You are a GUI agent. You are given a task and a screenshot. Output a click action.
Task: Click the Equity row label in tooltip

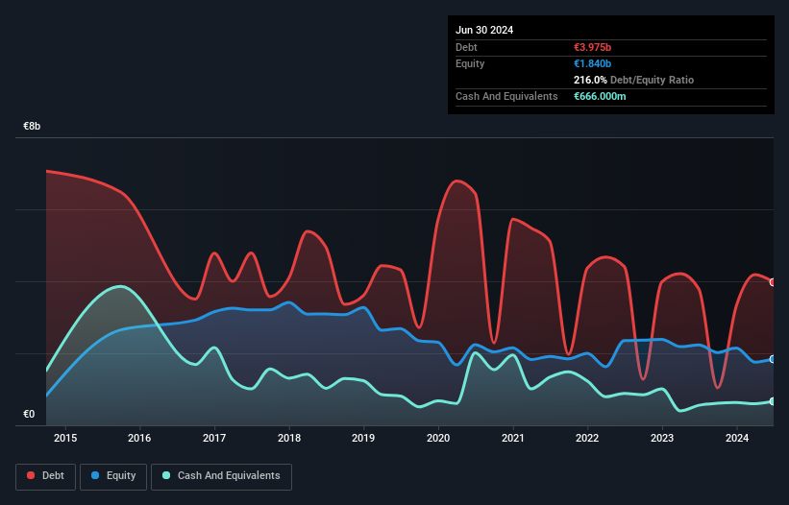pos(470,63)
